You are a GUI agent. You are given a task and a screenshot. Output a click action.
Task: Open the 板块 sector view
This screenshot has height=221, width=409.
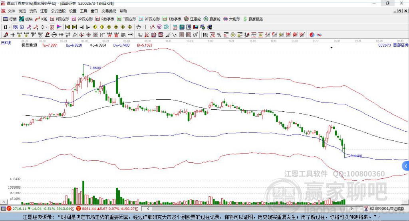pos(26,19)
